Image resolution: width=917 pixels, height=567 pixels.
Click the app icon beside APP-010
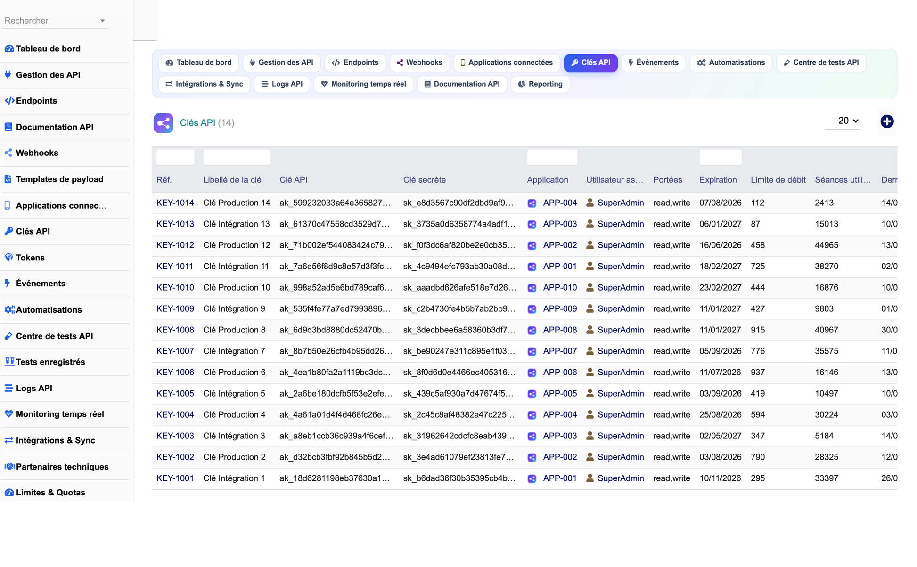[532, 288]
